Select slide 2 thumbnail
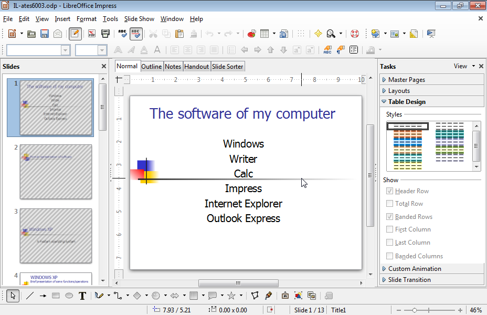 56,172
